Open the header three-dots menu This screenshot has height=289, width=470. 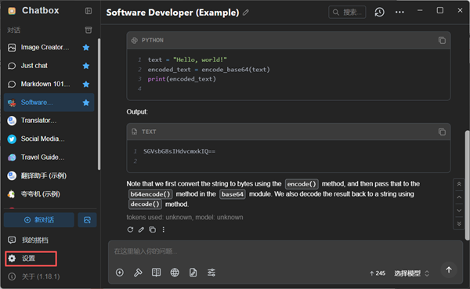(399, 13)
